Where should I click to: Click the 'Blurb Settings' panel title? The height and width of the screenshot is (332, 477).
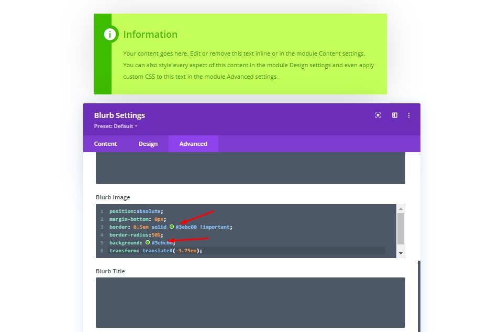coord(119,115)
